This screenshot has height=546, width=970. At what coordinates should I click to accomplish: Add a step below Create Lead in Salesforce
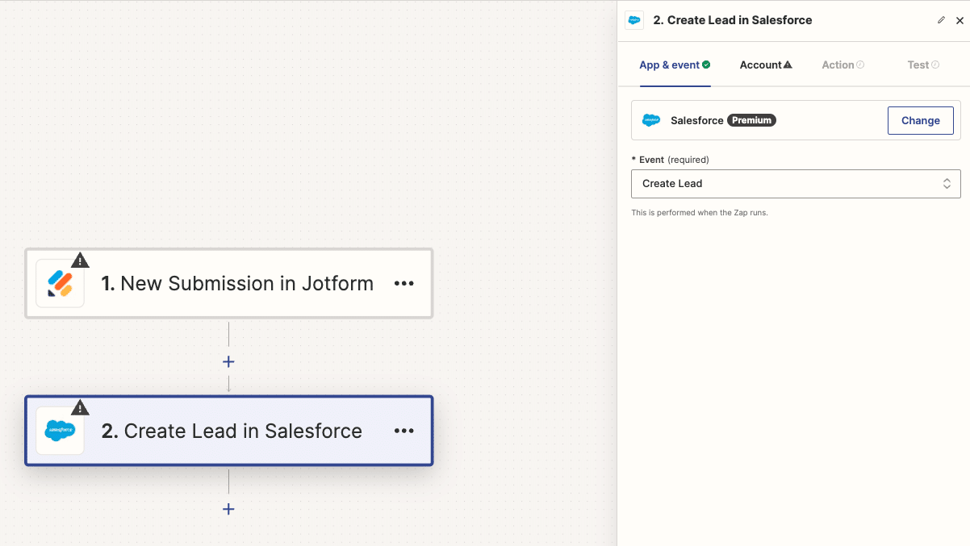[x=228, y=510]
